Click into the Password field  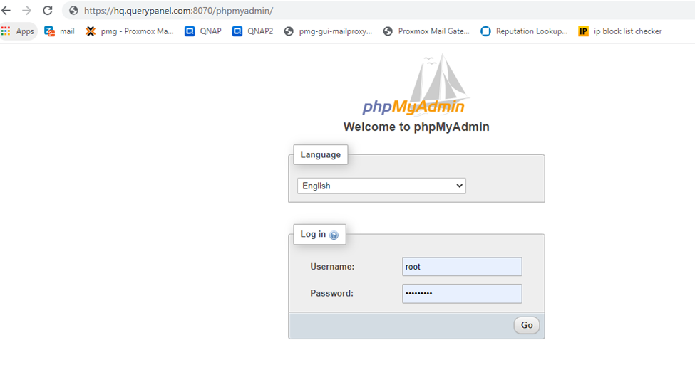coord(462,293)
